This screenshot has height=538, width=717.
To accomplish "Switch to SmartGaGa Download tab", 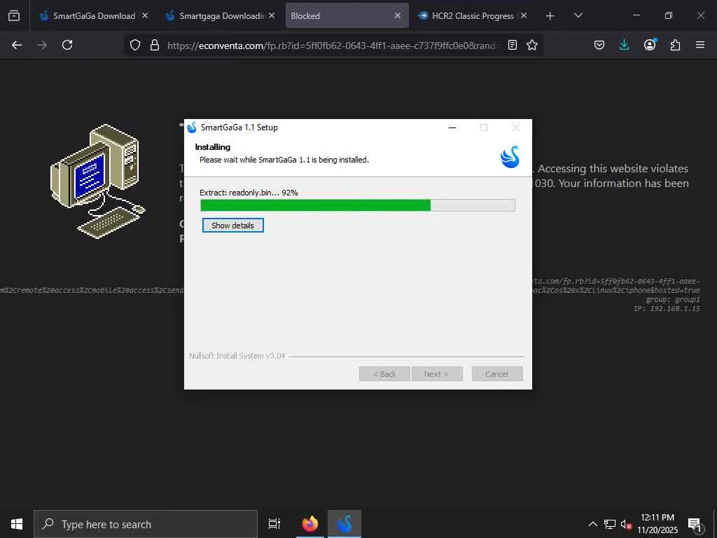I will [x=95, y=15].
